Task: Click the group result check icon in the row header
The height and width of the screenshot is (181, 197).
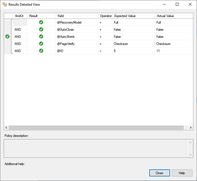Action: click(x=7, y=36)
